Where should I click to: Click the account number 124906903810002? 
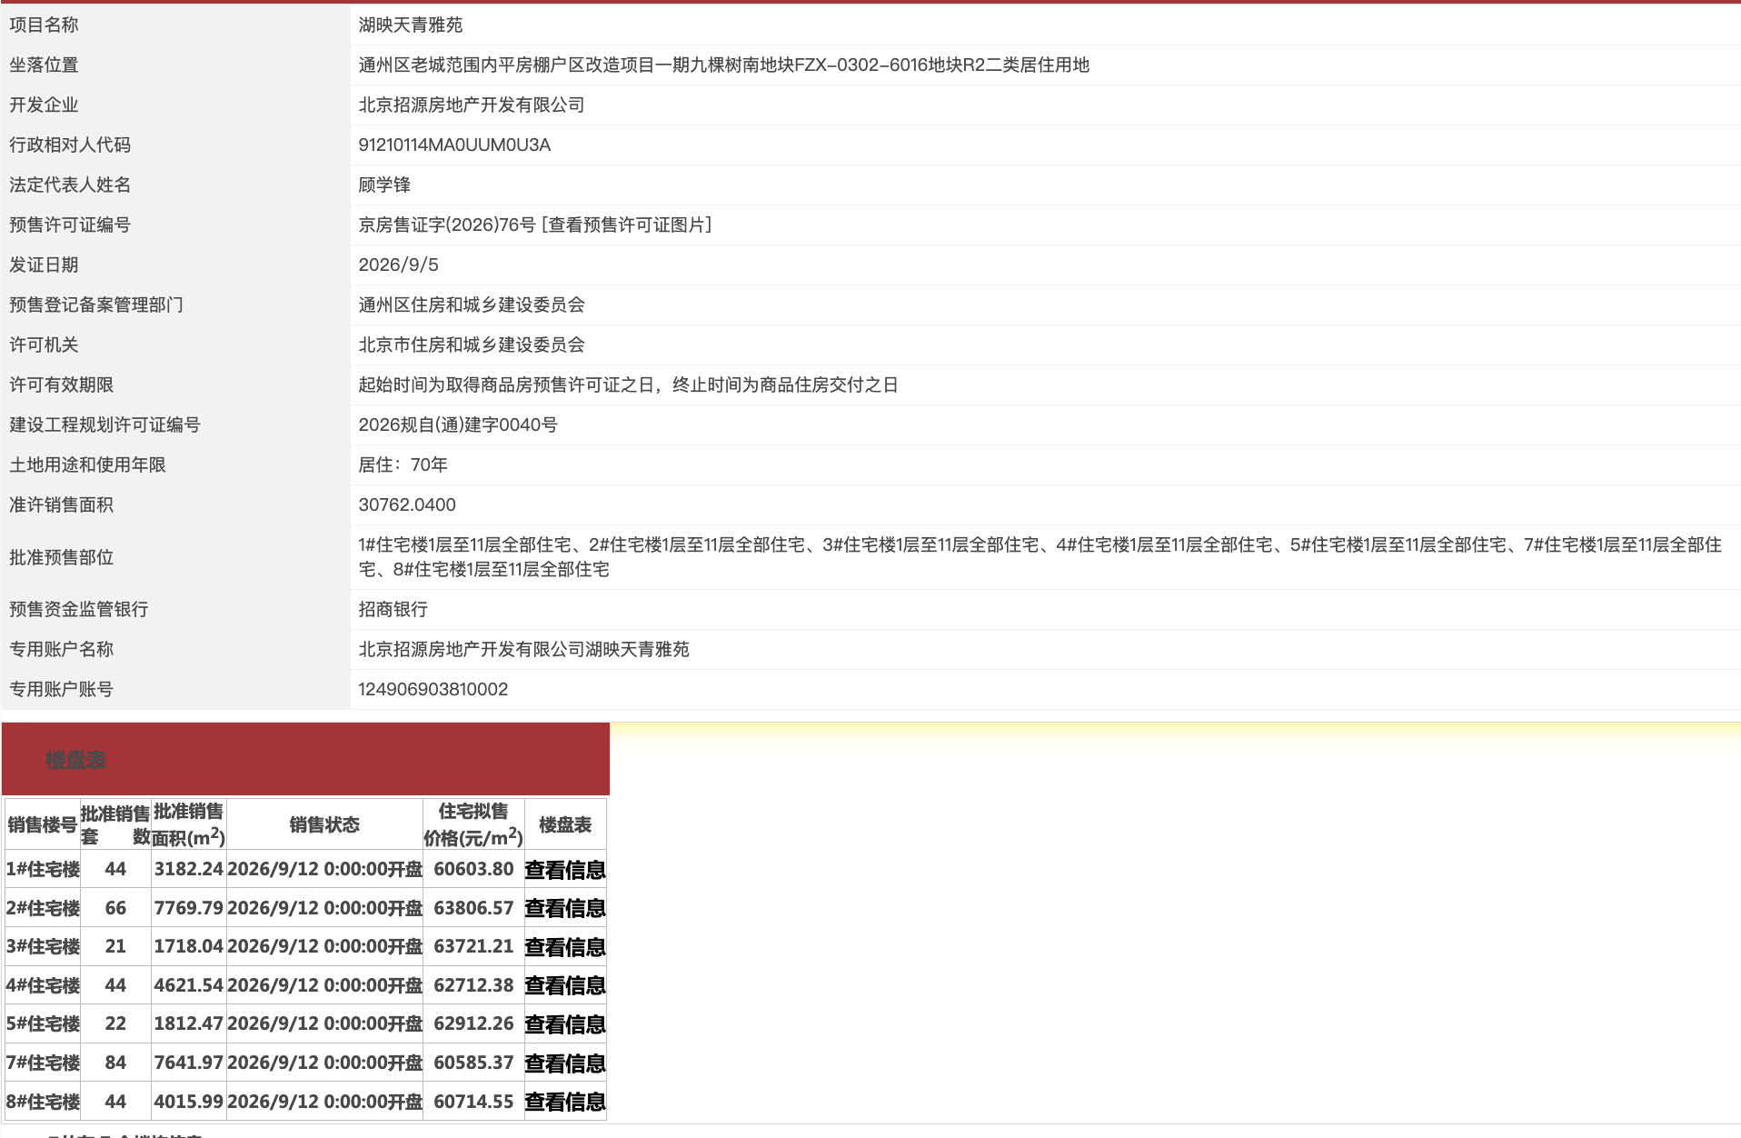[433, 689]
